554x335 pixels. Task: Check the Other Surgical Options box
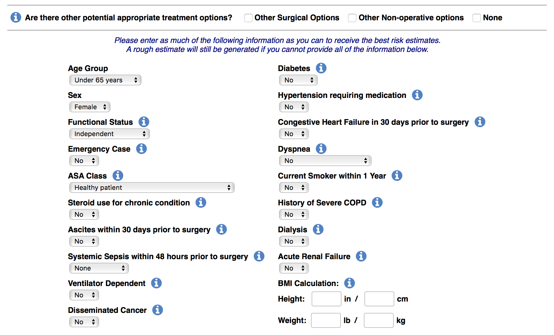coord(248,18)
